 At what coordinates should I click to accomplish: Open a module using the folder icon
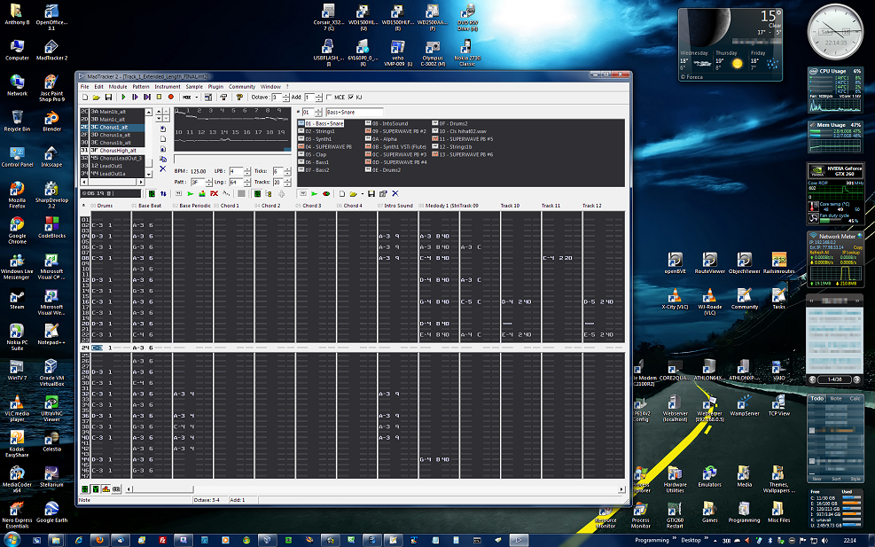pos(96,97)
